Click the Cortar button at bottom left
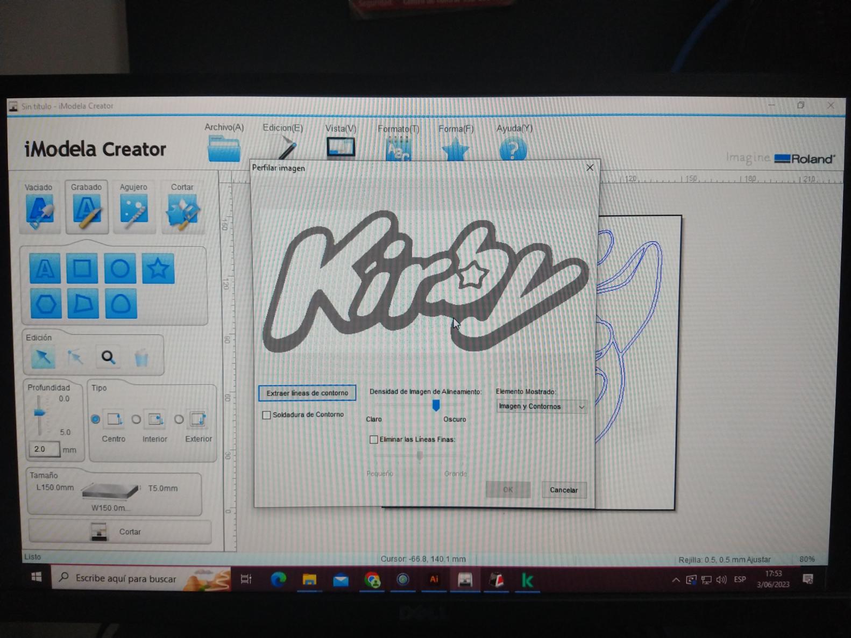Viewport: 851px width, 638px height. (x=119, y=532)
